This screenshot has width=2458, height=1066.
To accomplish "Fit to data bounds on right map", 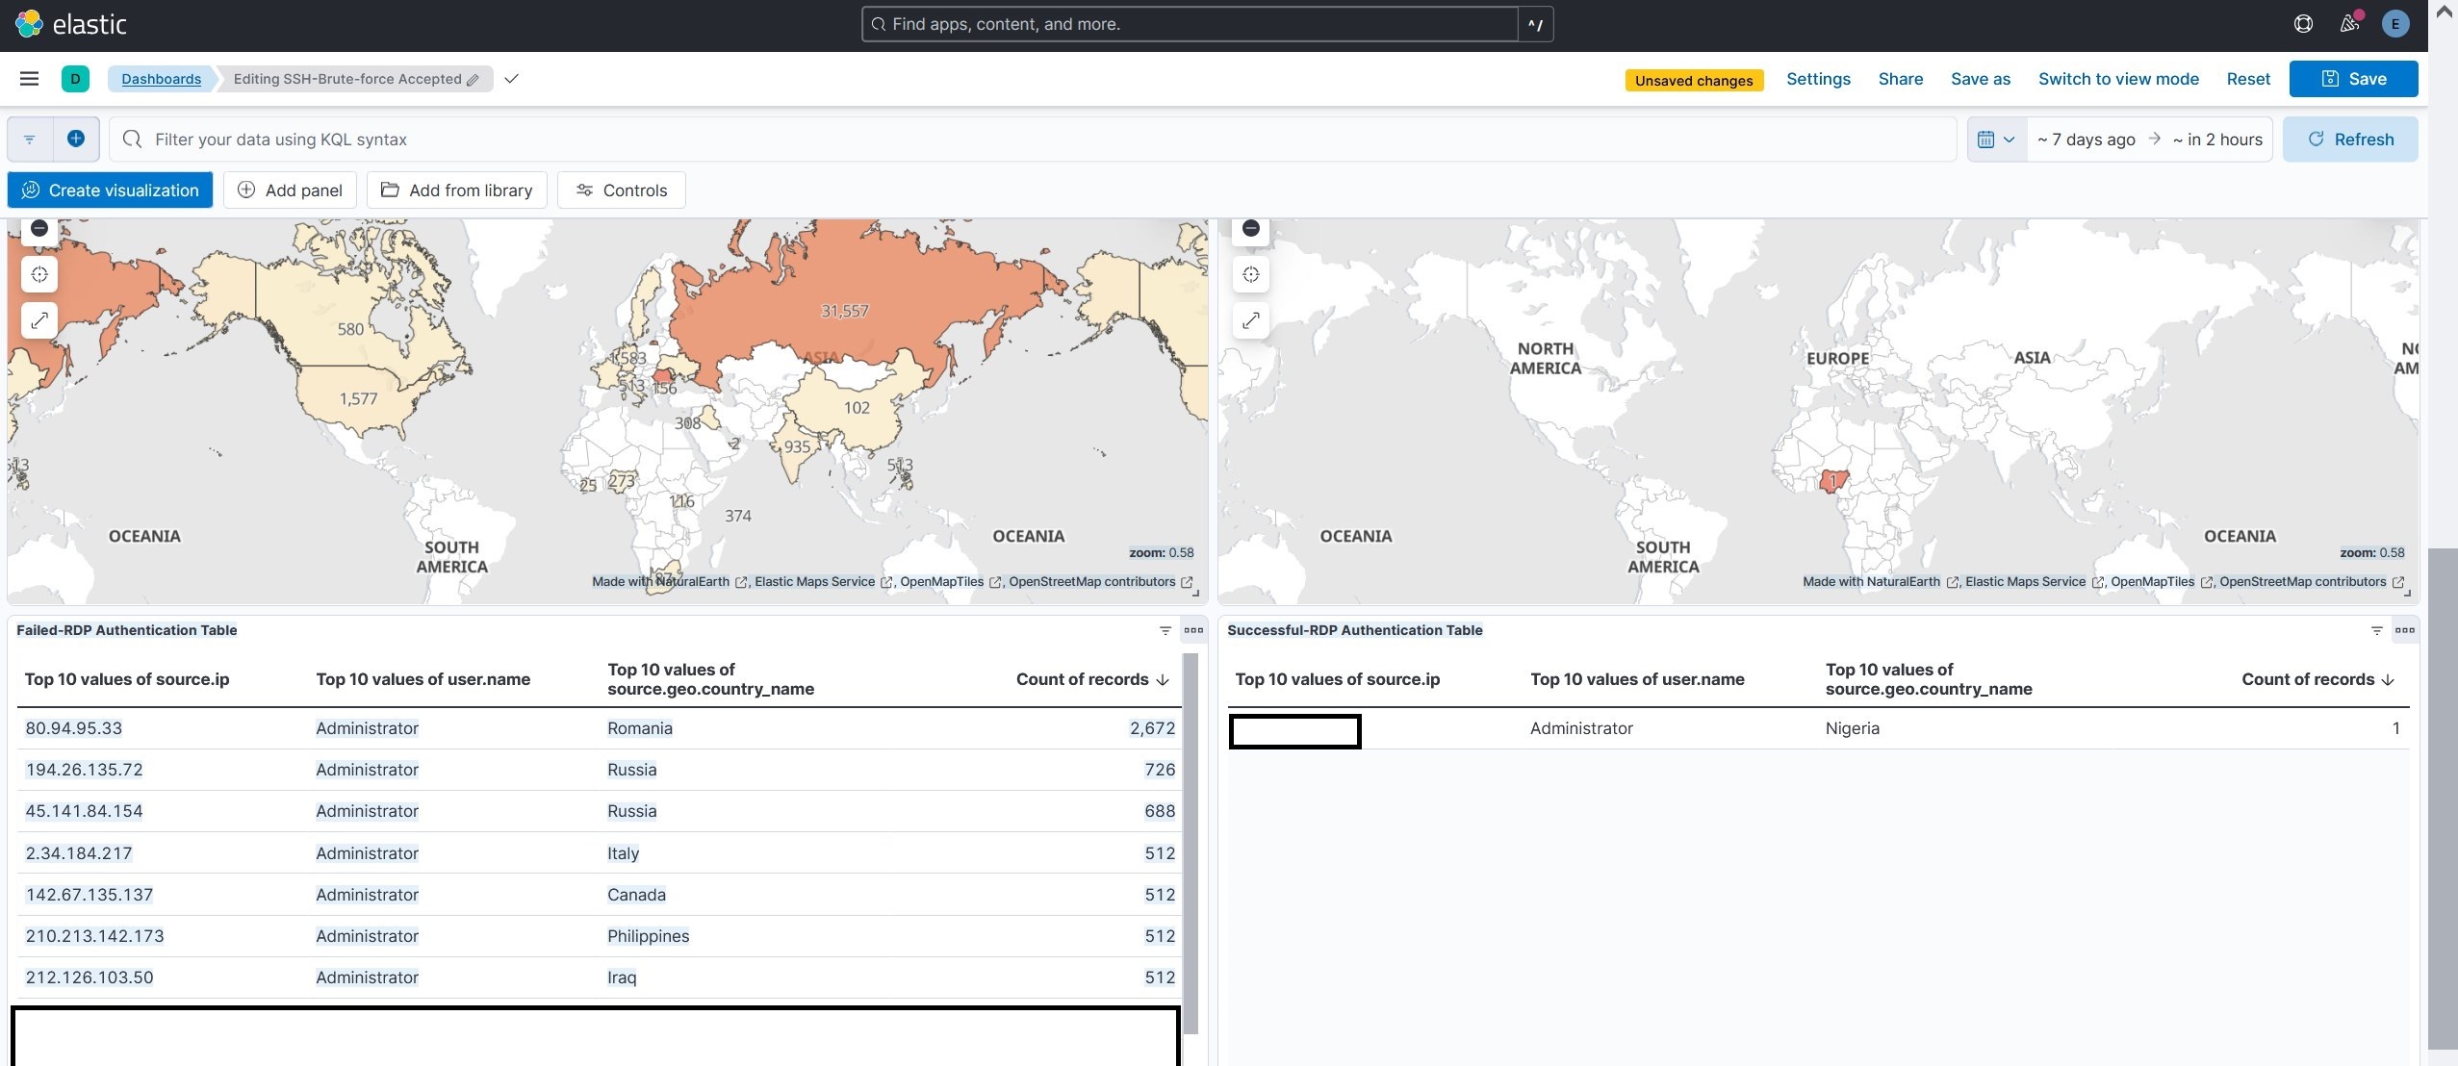I will [x=1250, y=274].
